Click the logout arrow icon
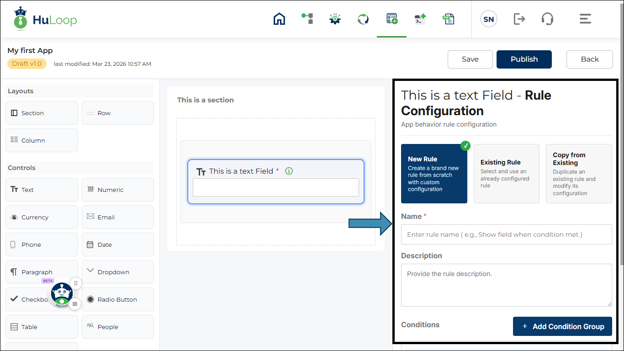 [519, 19]
